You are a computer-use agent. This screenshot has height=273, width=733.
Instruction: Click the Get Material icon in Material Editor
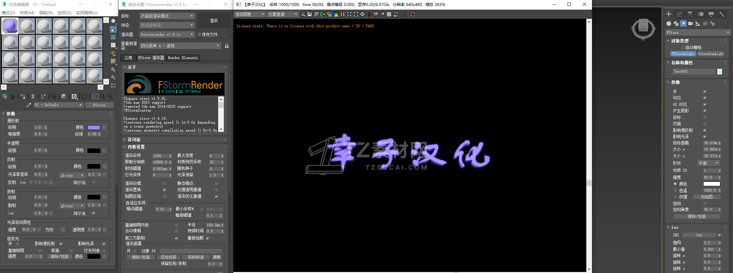coord(5,96)
